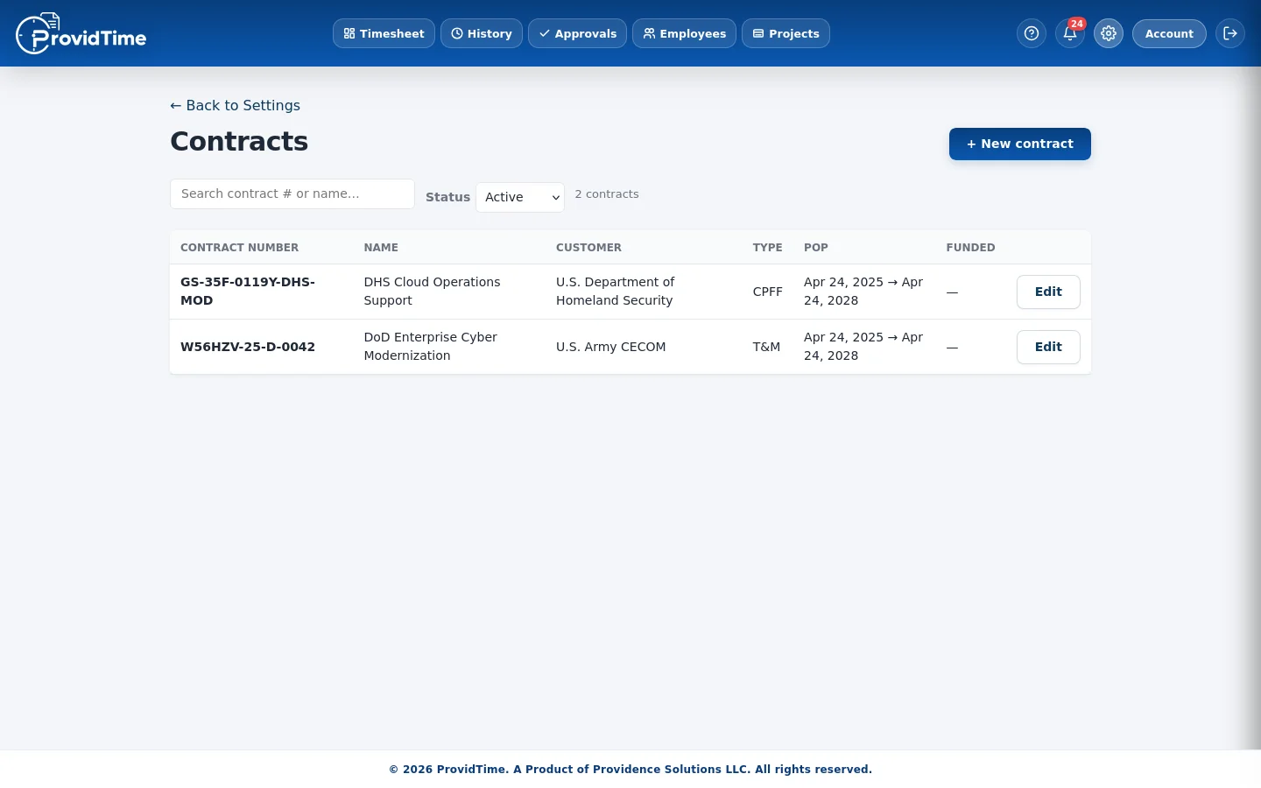Click the T&M type cell
The height and width of the screenshot is (788, 1261).
click(766, 347)
